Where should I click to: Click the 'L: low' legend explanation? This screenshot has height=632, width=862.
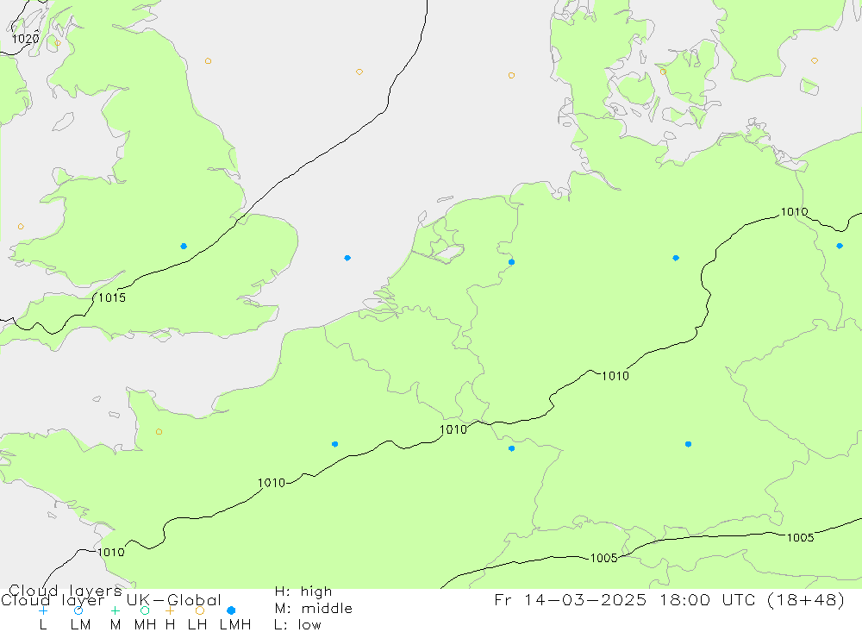(297, 625)
